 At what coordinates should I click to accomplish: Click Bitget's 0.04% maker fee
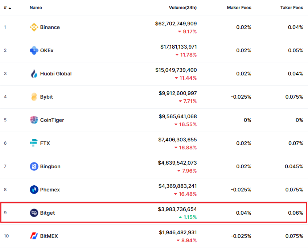243,213
